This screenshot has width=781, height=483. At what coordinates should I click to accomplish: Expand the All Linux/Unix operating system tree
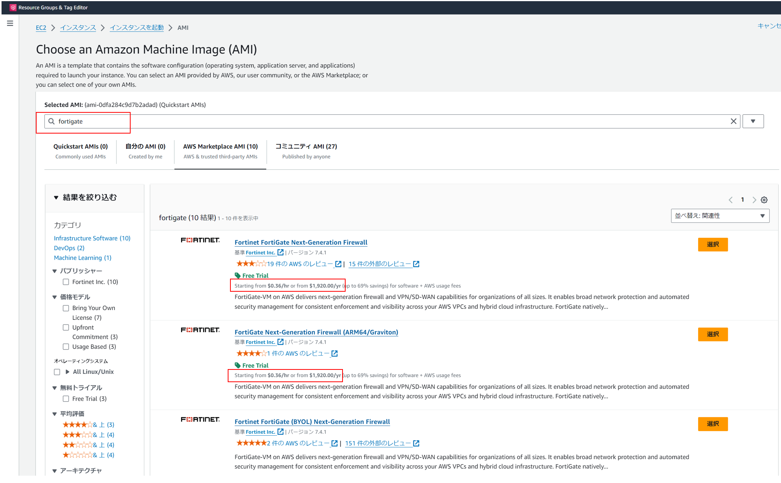click(x=67, y=372)
